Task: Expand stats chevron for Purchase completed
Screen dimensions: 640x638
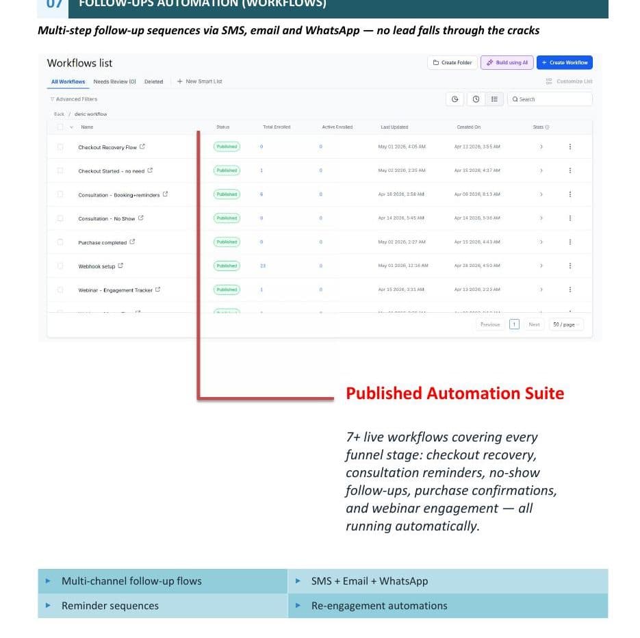Action: [x=541, y=242]
